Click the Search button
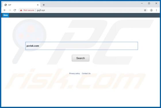 [x=80, y=58]
